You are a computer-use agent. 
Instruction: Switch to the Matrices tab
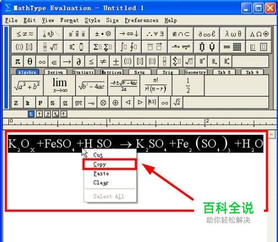click(x=111, y=72)
